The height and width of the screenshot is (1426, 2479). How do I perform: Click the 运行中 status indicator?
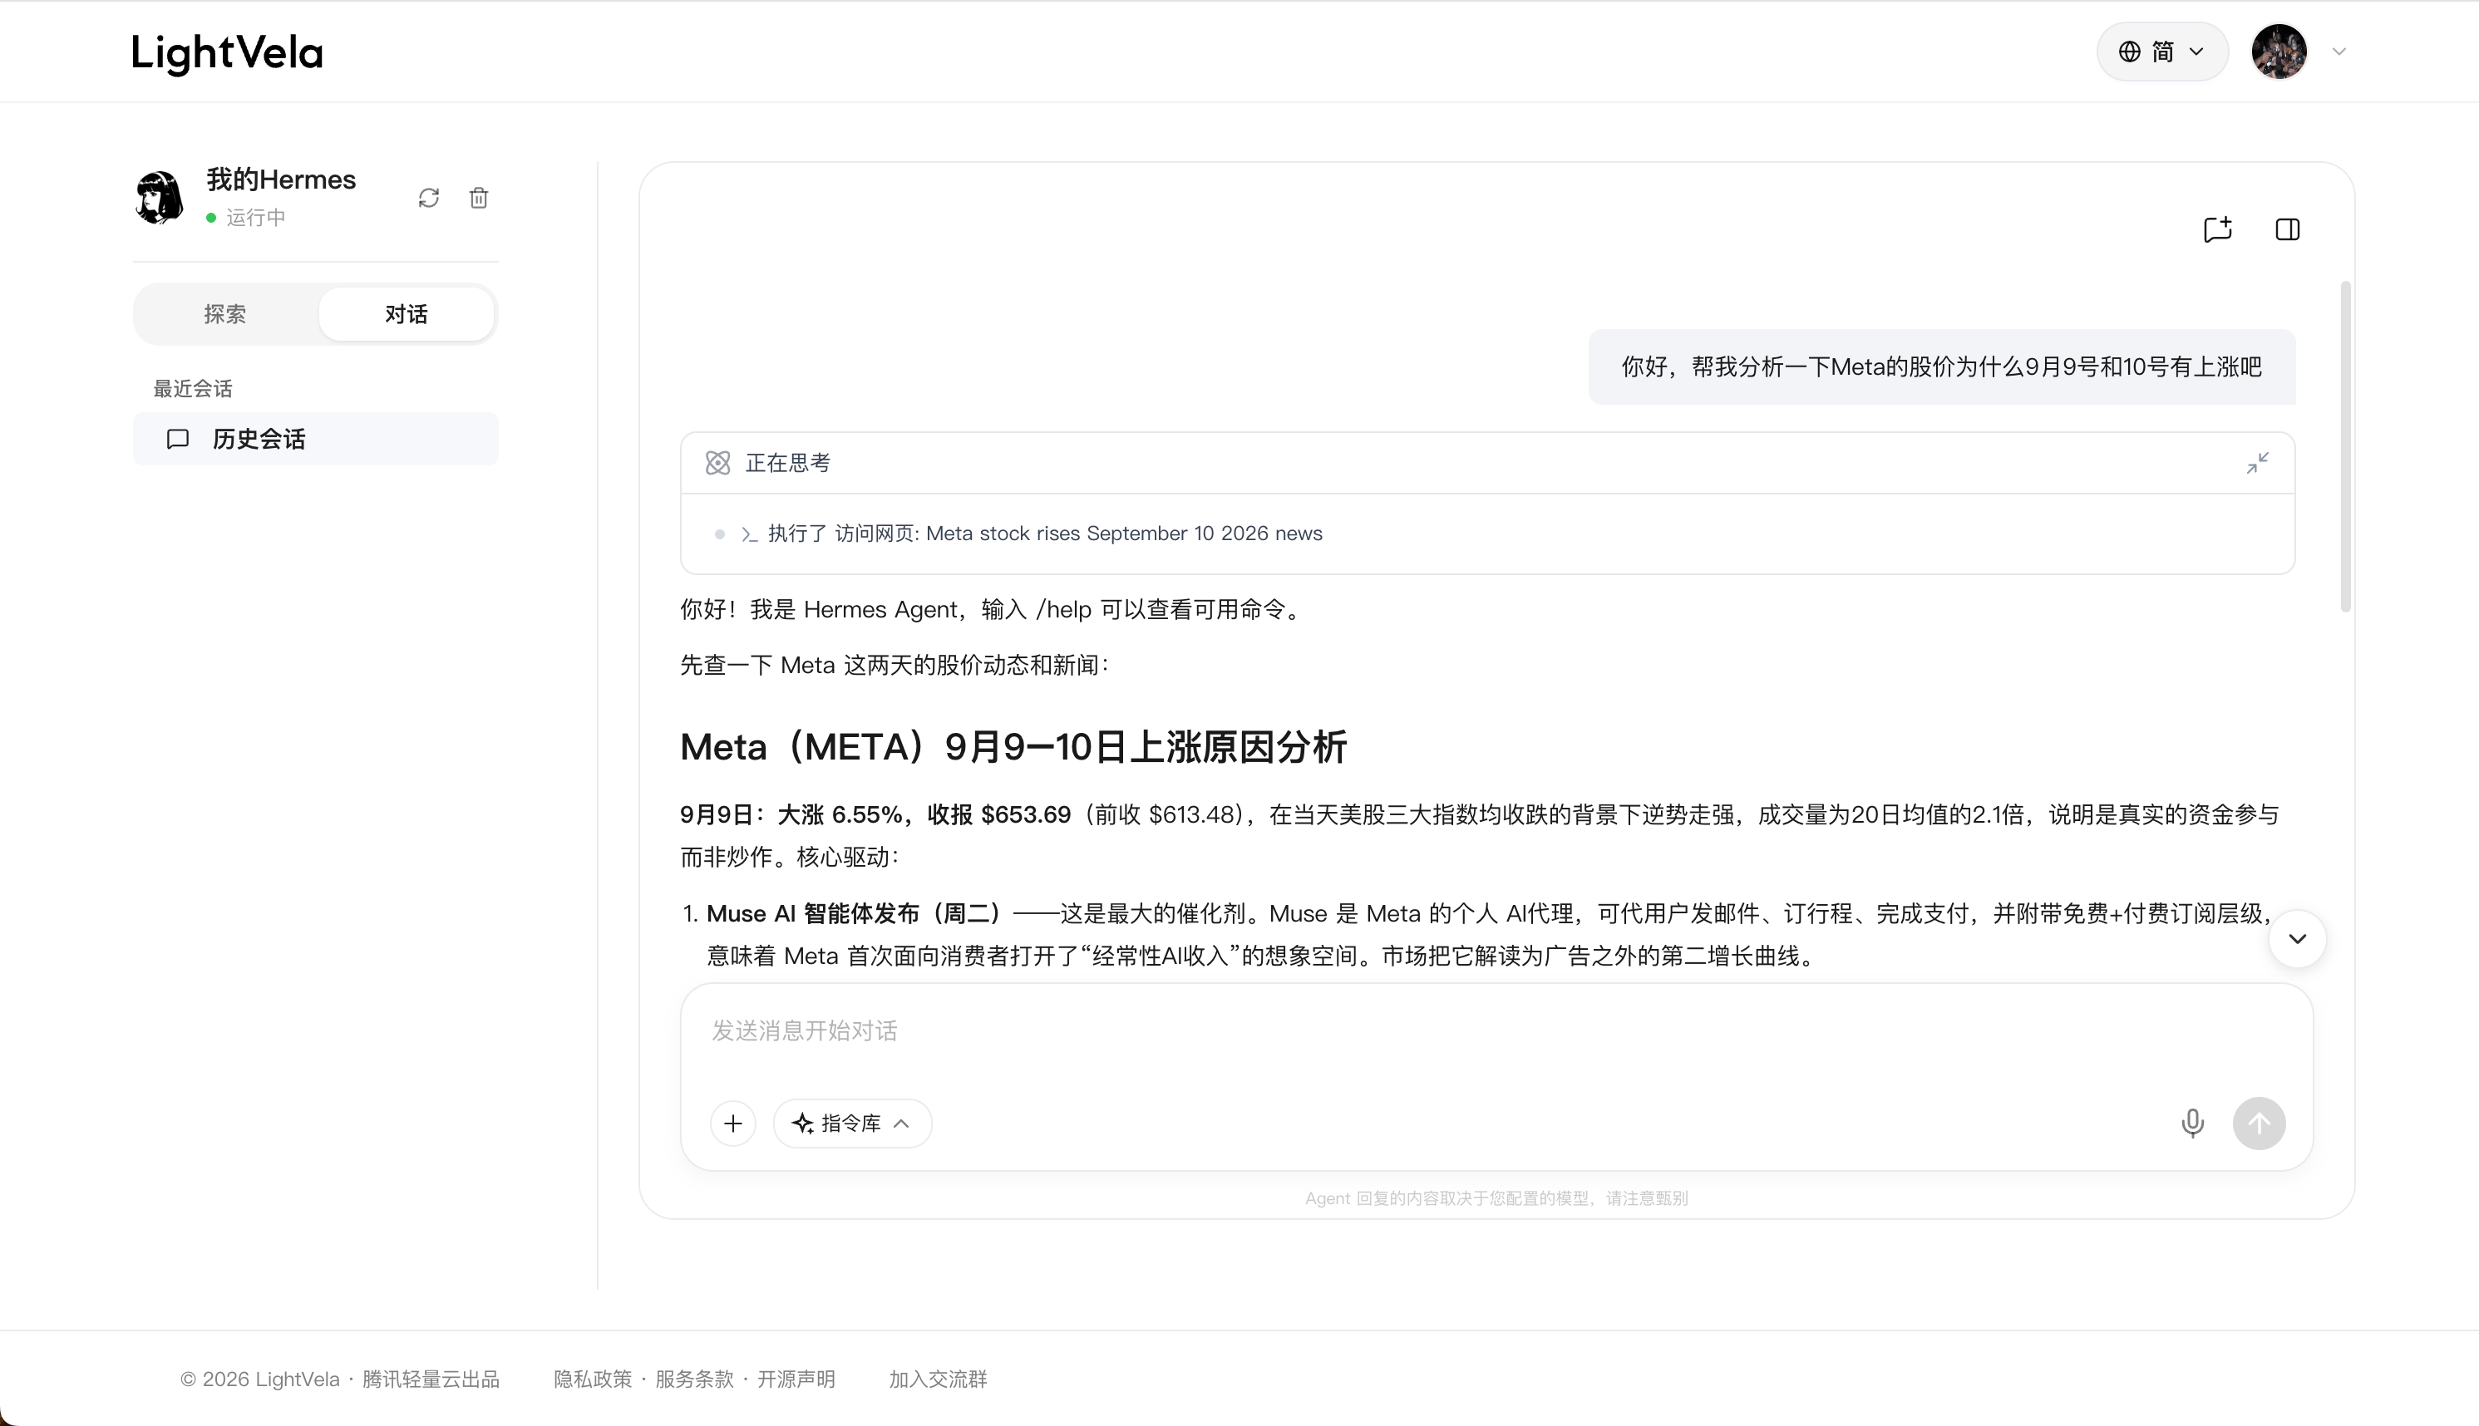(246, 218)
